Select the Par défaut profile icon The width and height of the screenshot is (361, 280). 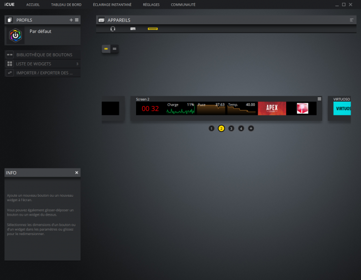point(16,36)
